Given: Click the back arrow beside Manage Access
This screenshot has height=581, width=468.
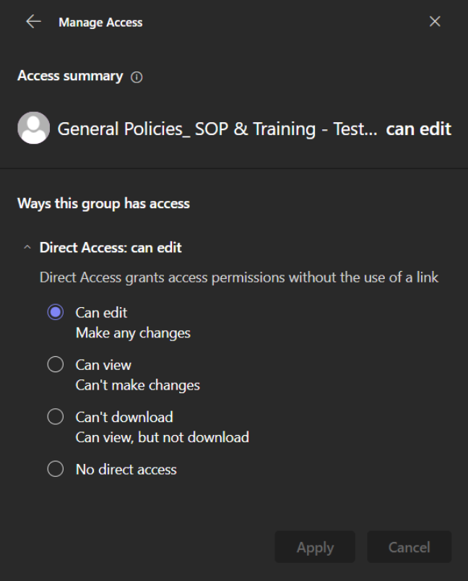Looking at the screenshot, I should (33, 22).
